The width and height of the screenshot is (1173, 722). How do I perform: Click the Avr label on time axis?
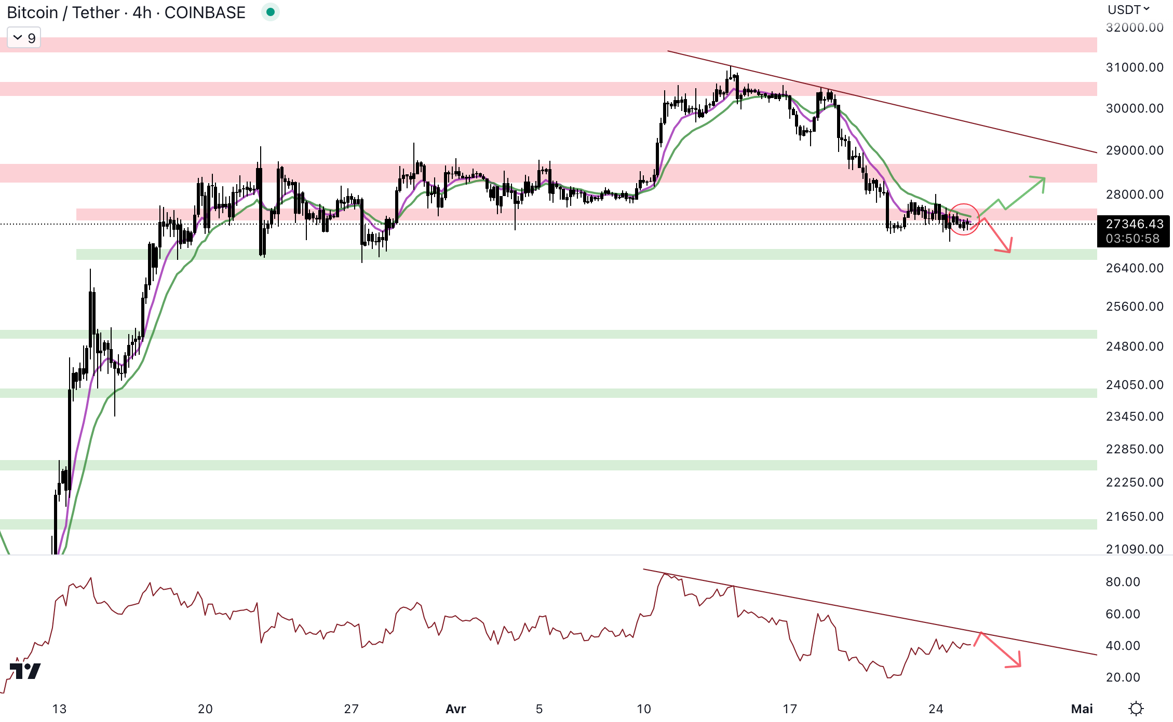coord(455,709)
